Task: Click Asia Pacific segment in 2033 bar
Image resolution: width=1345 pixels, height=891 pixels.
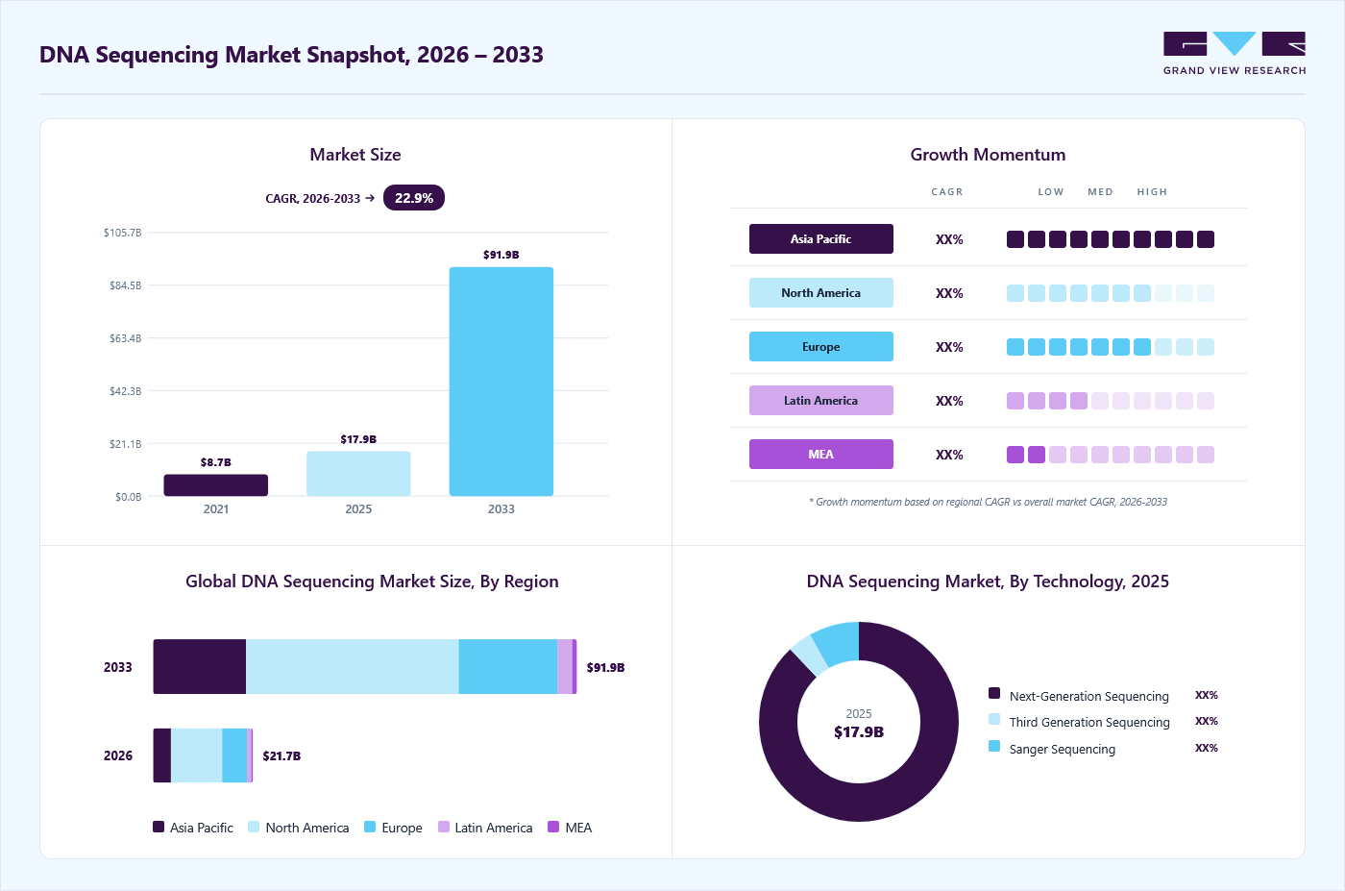Action: pos(200,667)
